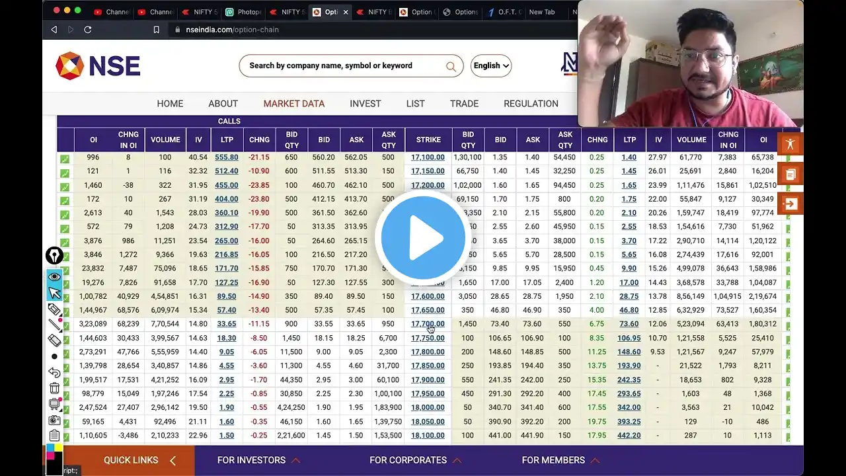The height and width of the screenshot is (476, 846).
Task: Click the STRIKE column header
Action: (x=428, y=139)
